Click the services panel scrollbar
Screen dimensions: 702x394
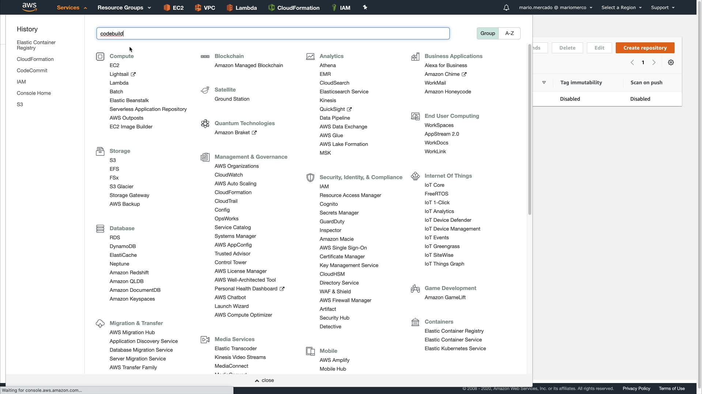[529, 130]
